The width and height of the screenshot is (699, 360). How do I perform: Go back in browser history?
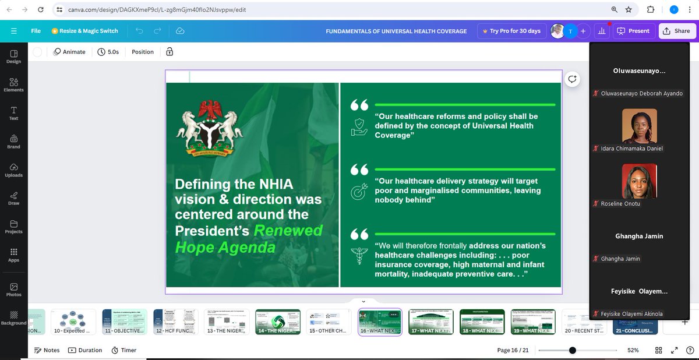click(9, 10)
